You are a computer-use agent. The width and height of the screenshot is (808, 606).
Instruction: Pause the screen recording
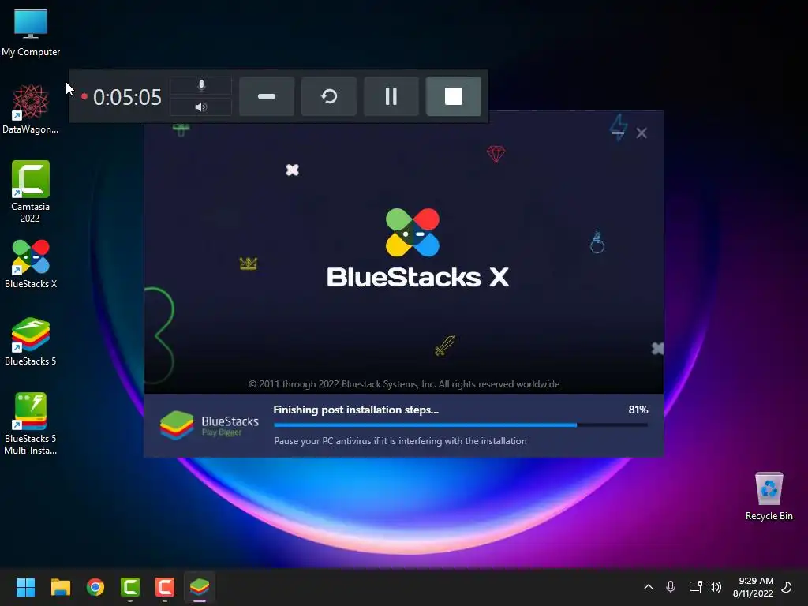[x=391, y=96]
